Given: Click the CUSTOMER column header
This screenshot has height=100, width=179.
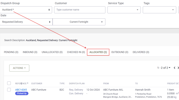Looking at the screenshot, I should click(x=37, y=83).
